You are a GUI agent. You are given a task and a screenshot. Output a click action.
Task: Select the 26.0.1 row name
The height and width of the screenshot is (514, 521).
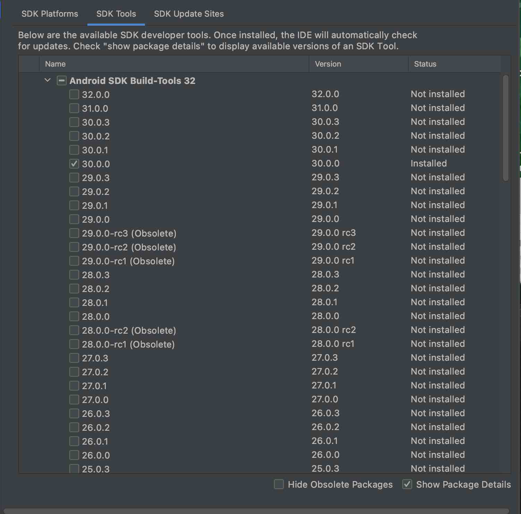pyautogui.click(x=95, y=442)
